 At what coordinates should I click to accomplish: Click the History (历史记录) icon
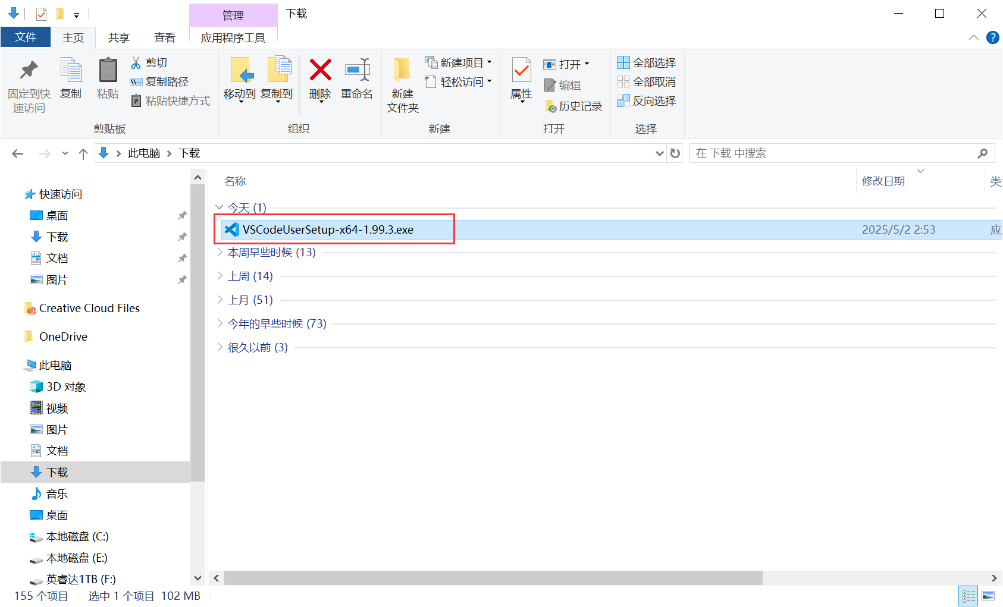[x=550, y=106]
